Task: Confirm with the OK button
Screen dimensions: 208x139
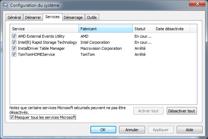Action: point(103,130)
